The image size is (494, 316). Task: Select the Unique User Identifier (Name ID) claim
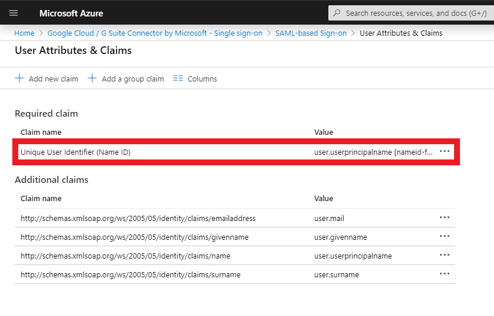(x=76, y=152)
